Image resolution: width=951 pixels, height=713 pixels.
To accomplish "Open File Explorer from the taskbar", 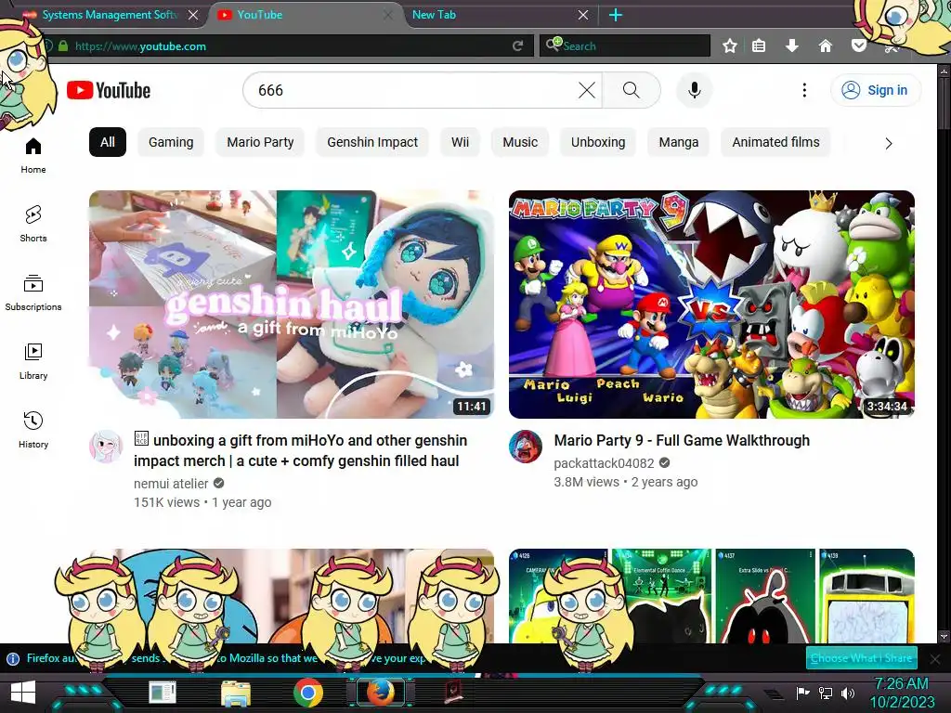I will click(236, 693).
